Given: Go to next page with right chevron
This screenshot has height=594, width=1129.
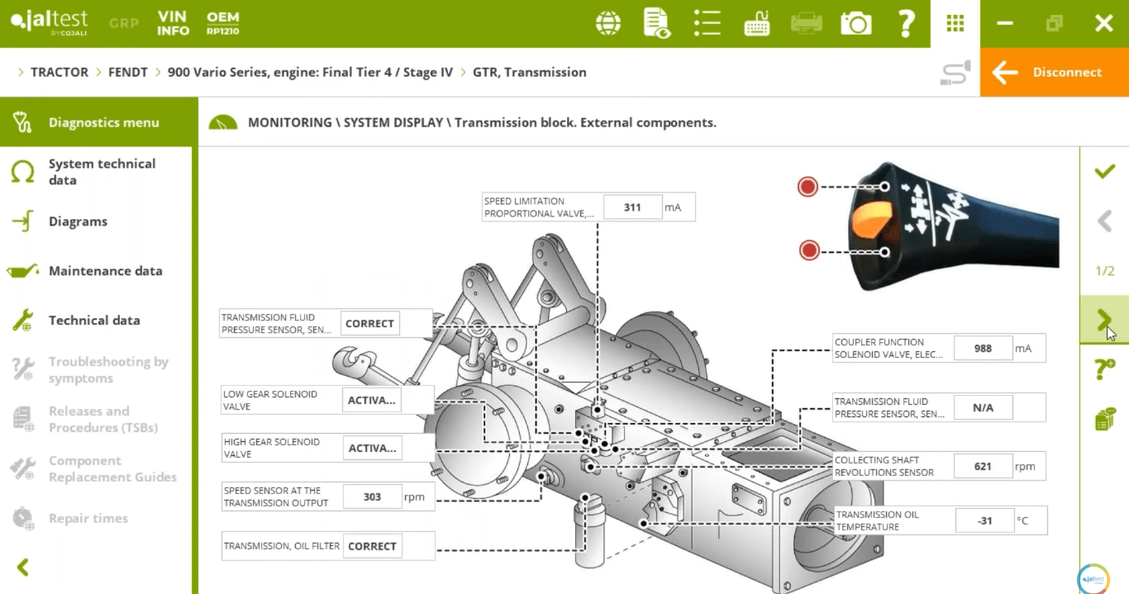Looking at the screenshot, I should point(1104,320).
